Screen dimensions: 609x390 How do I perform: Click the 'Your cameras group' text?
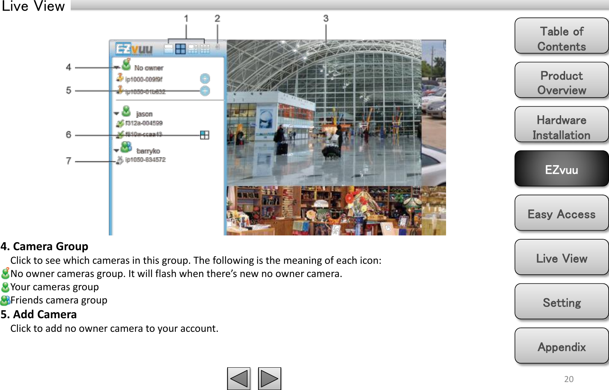55,287
